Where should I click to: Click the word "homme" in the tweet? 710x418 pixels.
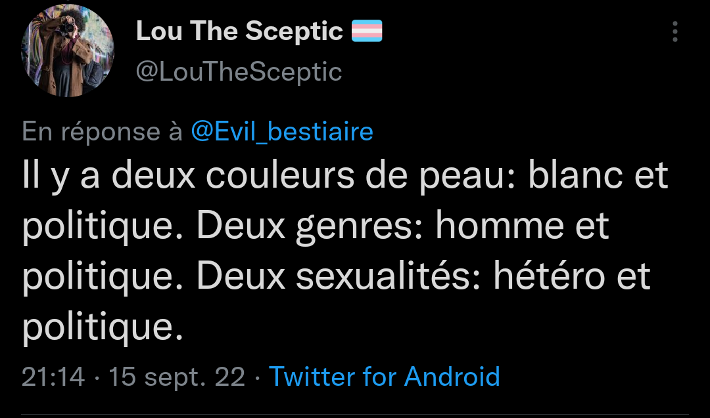[500, 226]
